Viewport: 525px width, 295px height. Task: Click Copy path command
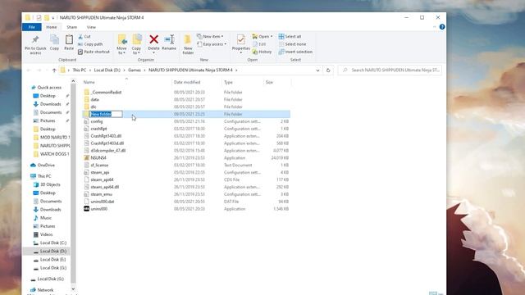tap(90, 44)
